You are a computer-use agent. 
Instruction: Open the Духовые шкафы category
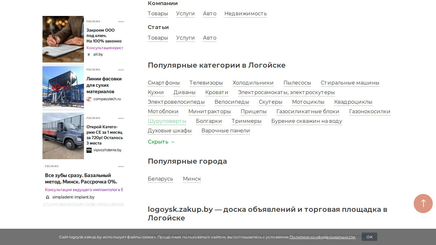point(170,131)
